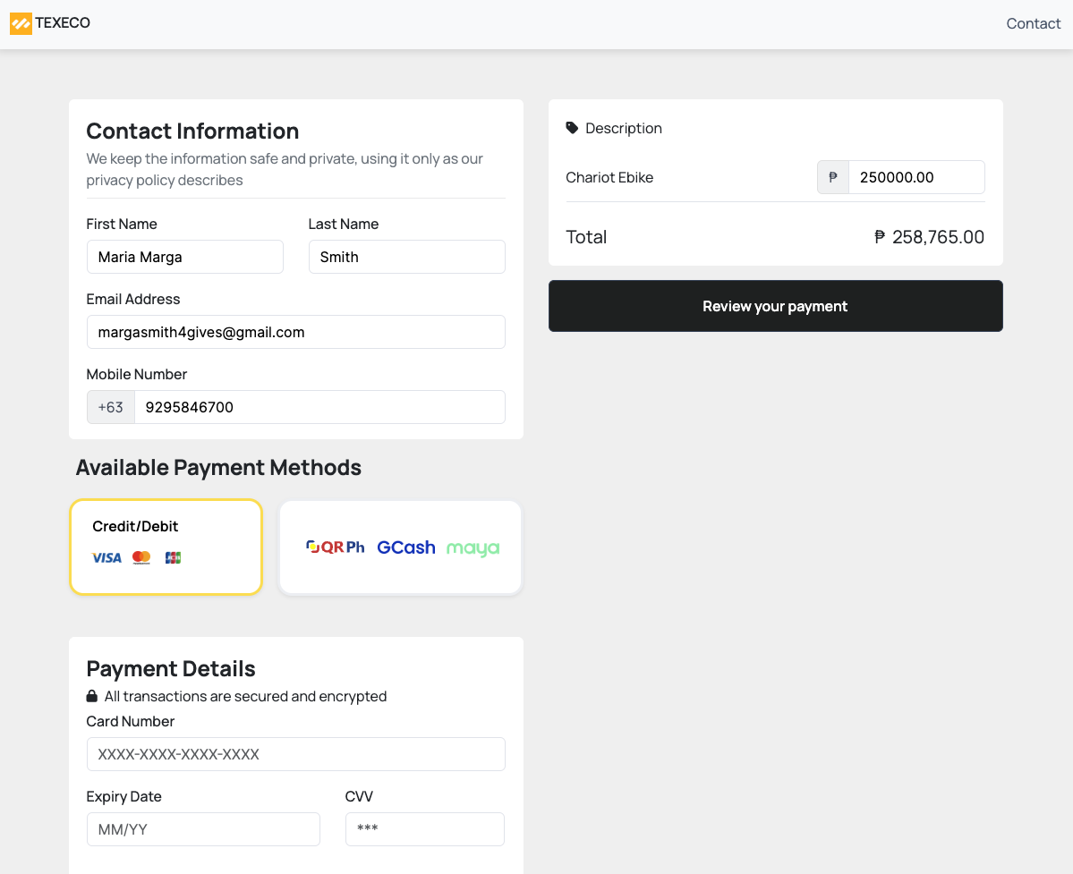Click the peso sign amount prefix

tap(833, 177)
